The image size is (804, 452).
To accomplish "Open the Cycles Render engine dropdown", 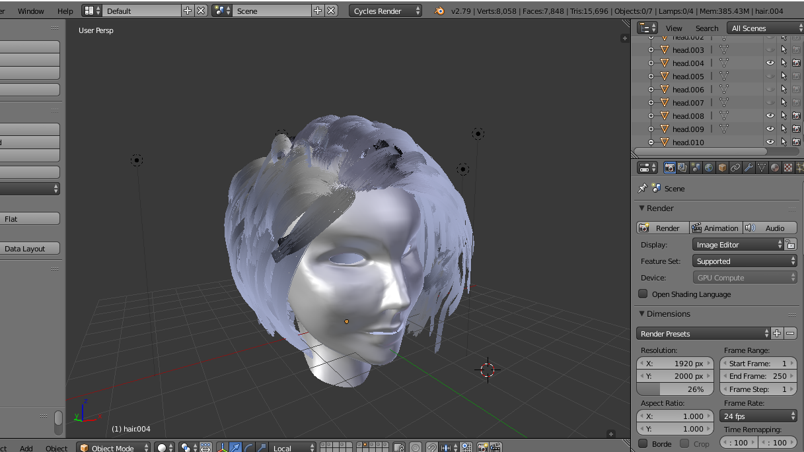I will (x=386, y=11).
